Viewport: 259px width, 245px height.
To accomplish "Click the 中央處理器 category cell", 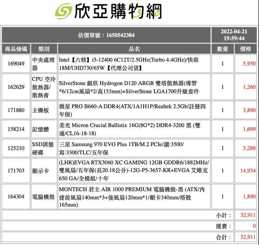I will coord(44,64).
